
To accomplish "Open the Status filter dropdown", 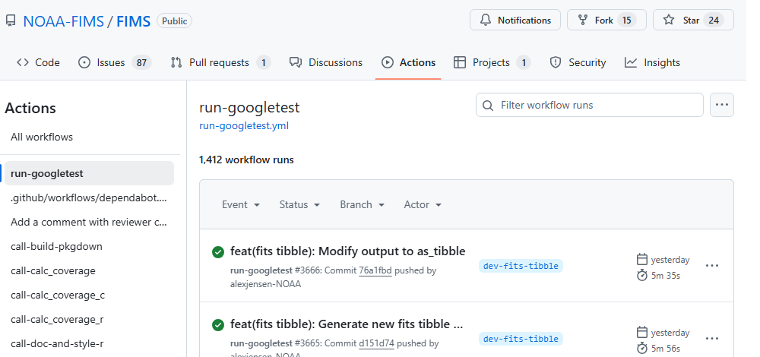I will coord(299,205).
